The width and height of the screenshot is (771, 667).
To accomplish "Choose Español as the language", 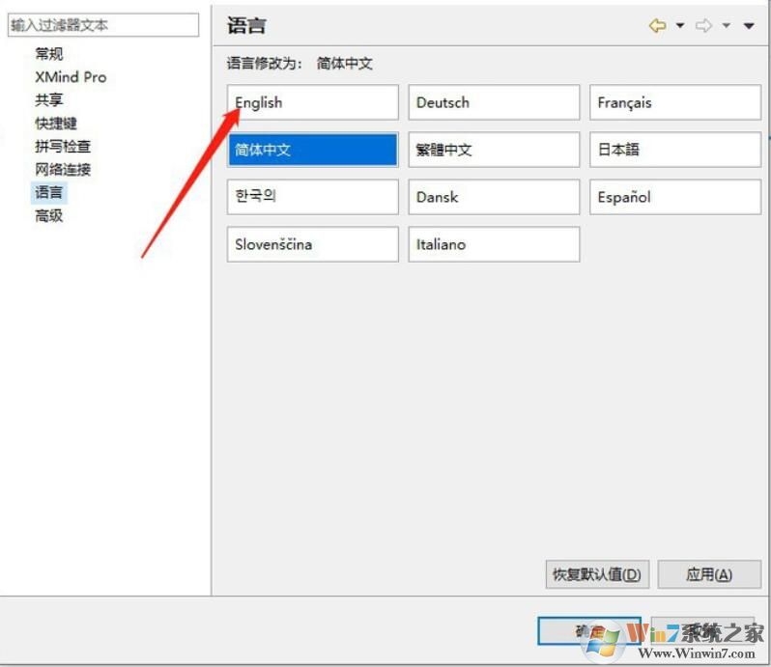I will (675, 197).
